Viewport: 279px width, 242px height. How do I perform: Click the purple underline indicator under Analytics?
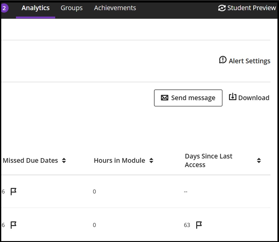coord(35,18)
